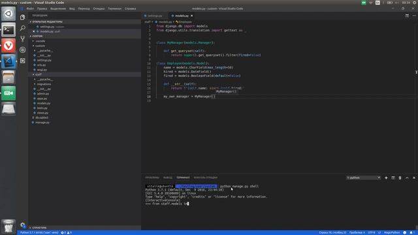This screenshot has width=418, height=235.
Task: Click the indentation spaces status bar entry
Action: point(357,232)
